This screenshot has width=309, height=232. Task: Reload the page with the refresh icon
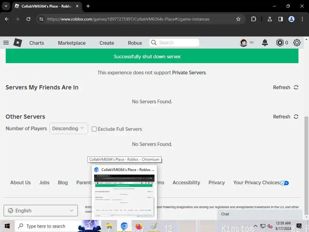(28, 19)
